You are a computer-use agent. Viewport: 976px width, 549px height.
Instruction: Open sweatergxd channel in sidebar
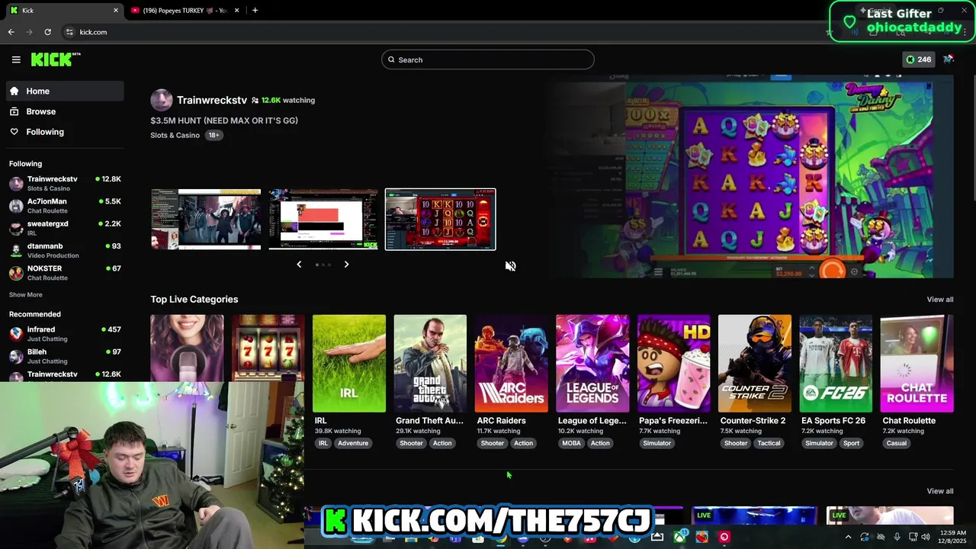pos(65,228)
